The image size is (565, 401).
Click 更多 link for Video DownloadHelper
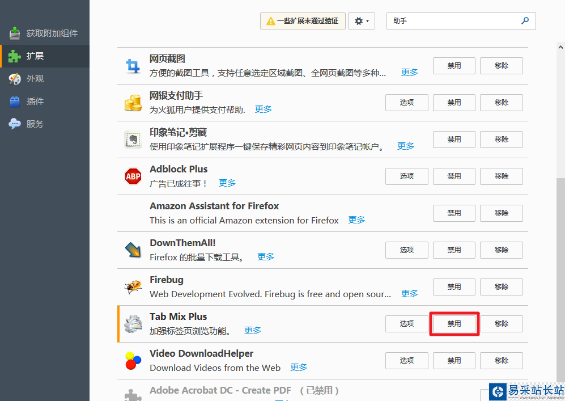[x=299, y=367]
